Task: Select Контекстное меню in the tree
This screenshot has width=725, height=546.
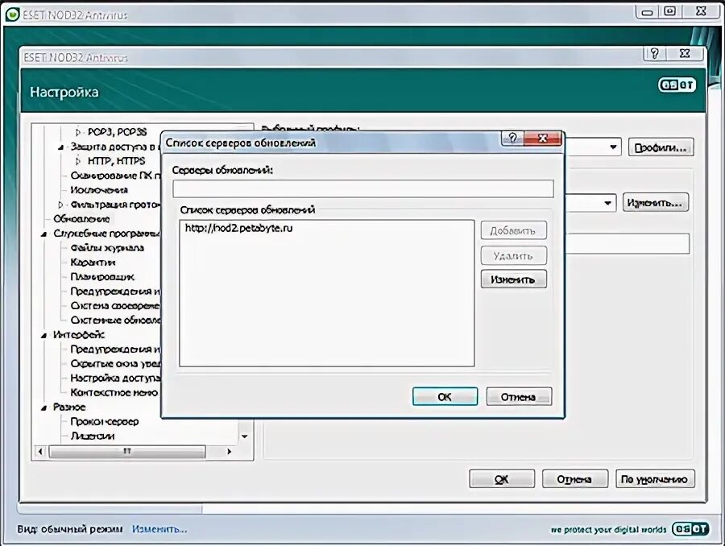Action: coord(114,392)
